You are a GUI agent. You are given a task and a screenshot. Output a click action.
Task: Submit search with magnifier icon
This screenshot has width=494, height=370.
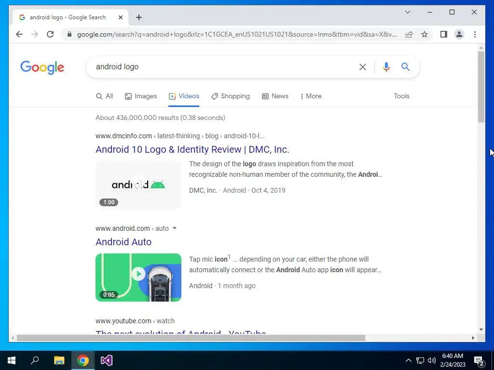405,66
